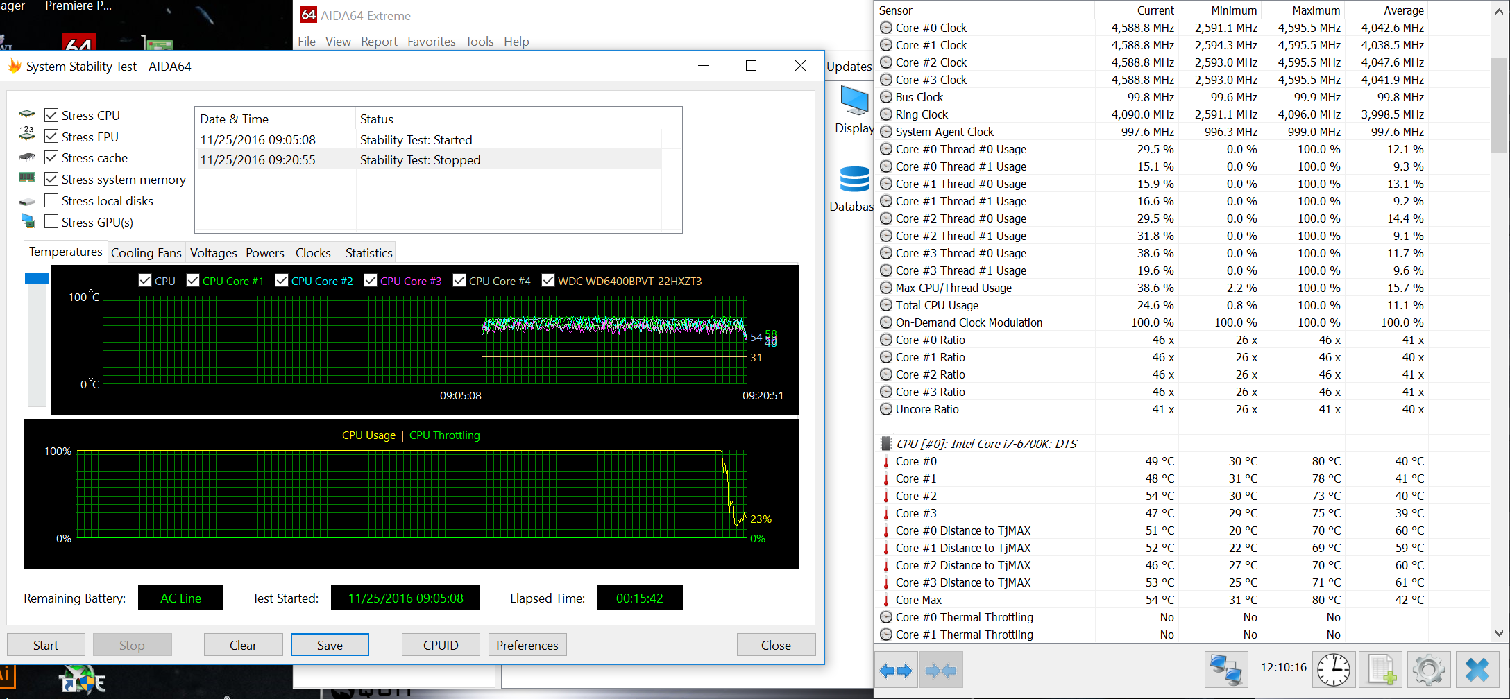Select the Stability Test: Stopped log row

(429, 160)
